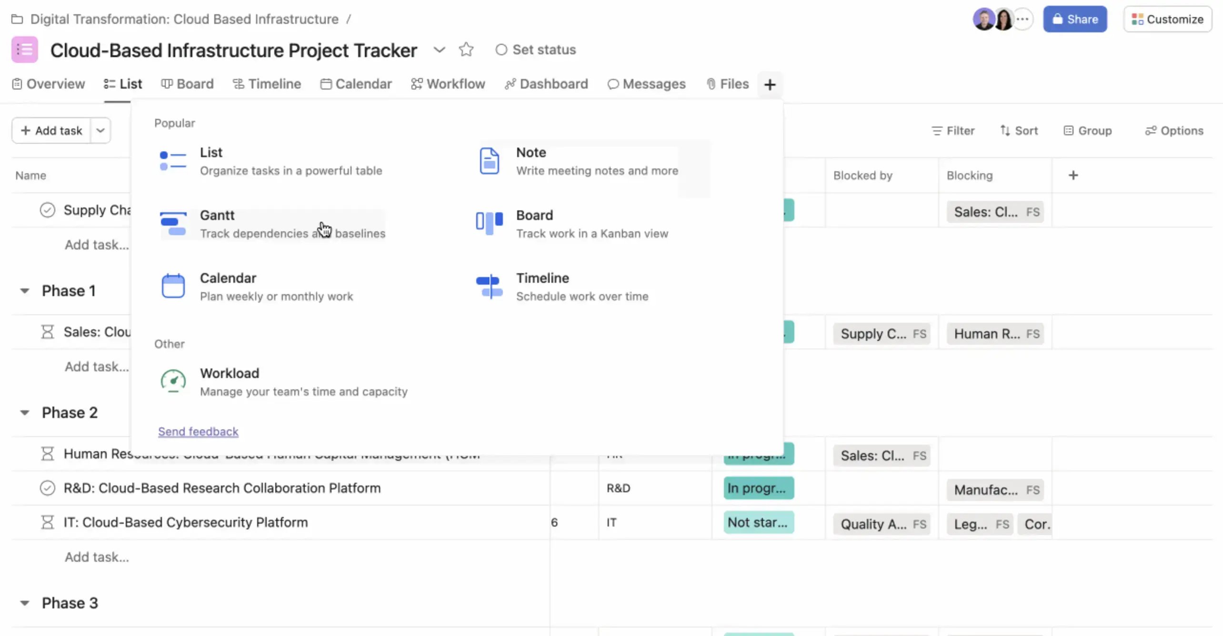Image resolution: width=1223 pixels, height=636 pixels.
Task: Open the Dashboard tab
Action: click(546, 84)
